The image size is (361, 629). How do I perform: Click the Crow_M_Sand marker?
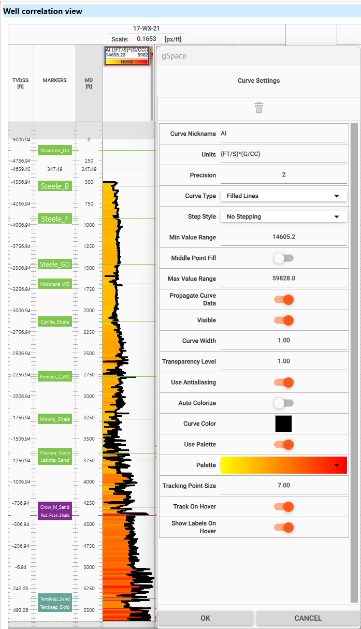point(54,507)
